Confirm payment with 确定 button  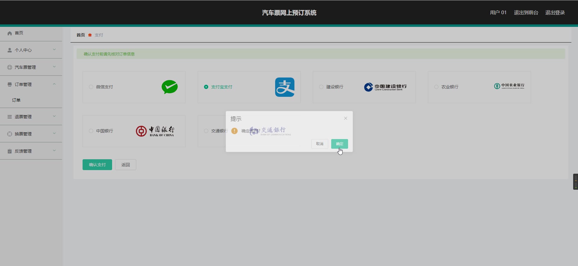click(340, 144)
